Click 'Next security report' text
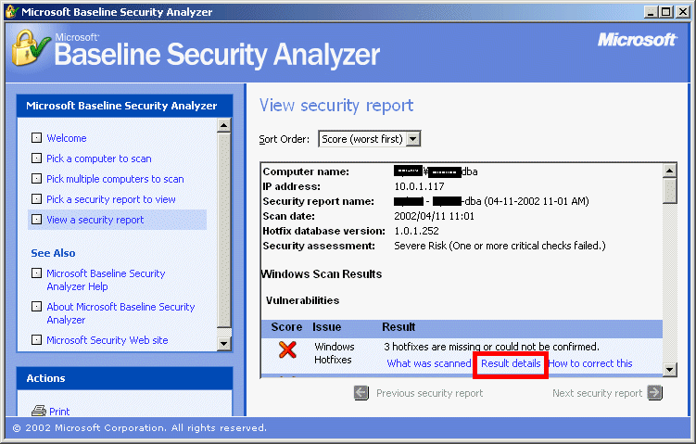Screen dimensions: 696x444 (x=598, y=393)
